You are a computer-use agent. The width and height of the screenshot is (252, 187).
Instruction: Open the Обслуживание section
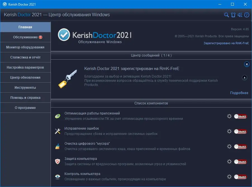click(x=25, y=37)
